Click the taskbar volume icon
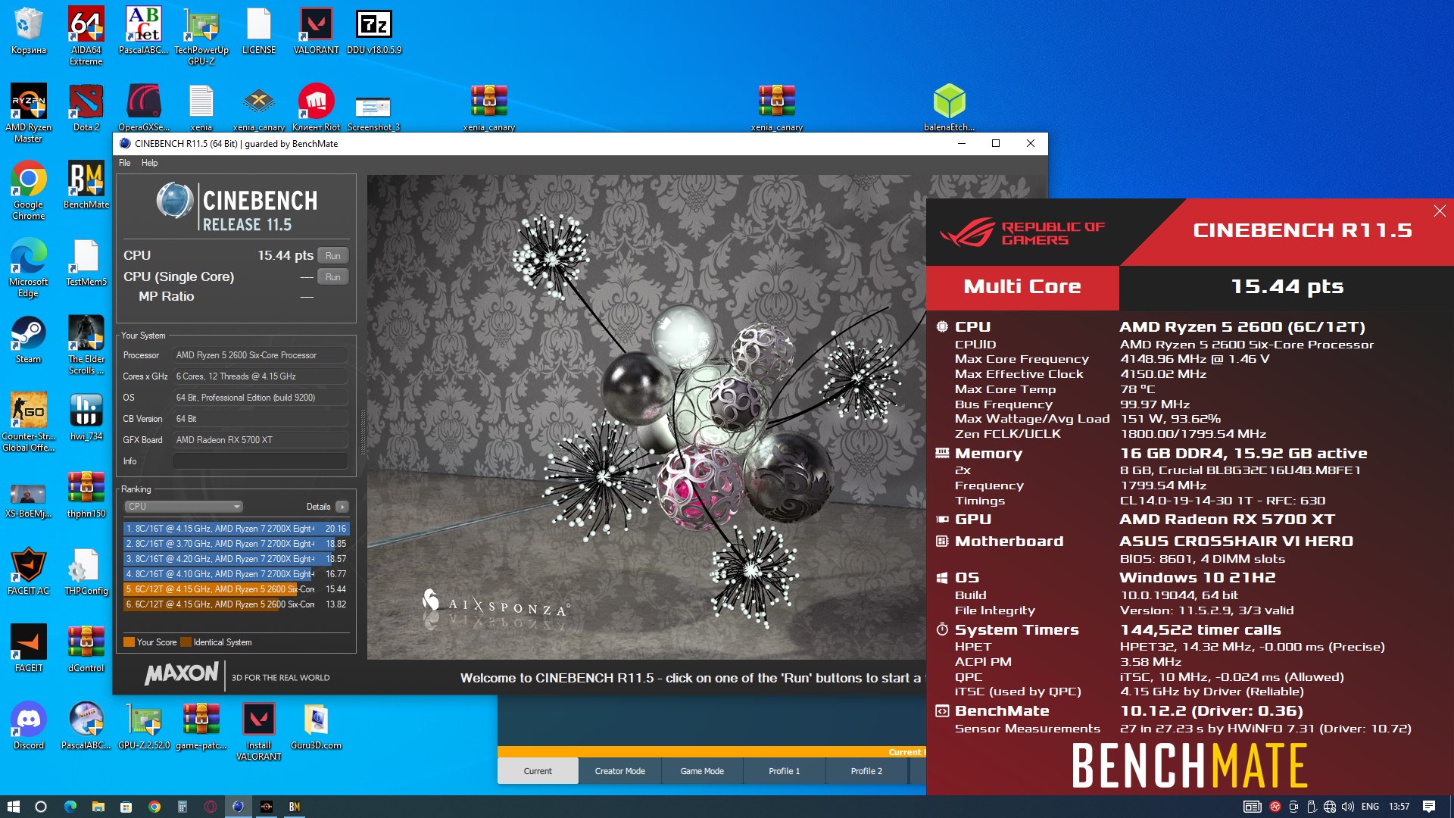The image size is (1454, 818). [1347, 807]
